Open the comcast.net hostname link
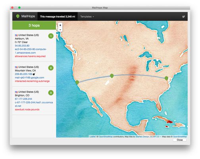Viewport: 200px width, 159px height. (34, 104)
